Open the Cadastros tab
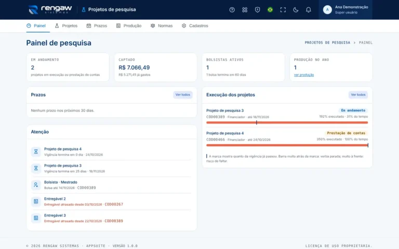This screenshot has height=249, width=399. coord(195,25)
